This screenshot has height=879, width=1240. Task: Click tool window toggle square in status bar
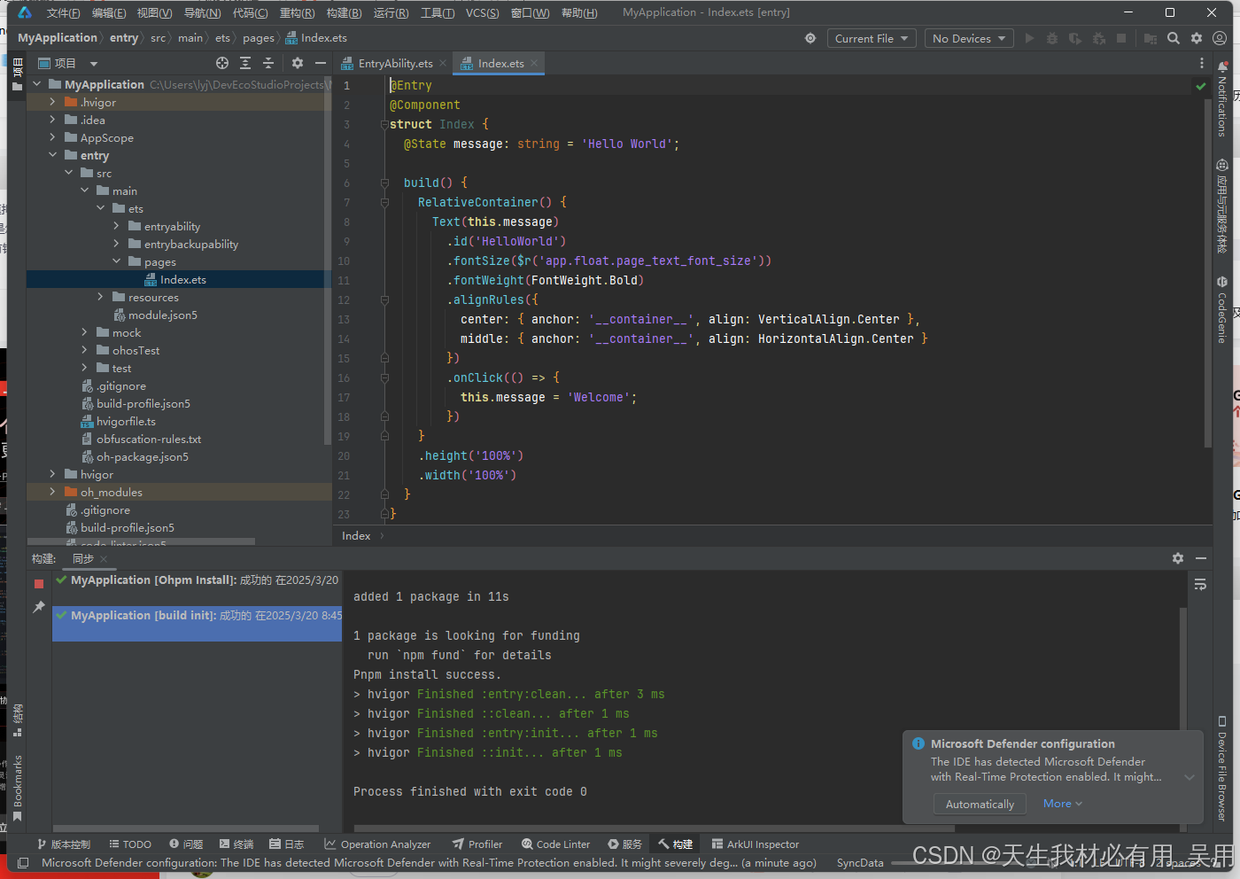tap(23, 862)
